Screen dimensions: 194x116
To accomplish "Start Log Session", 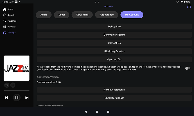I will click(114, 51).
